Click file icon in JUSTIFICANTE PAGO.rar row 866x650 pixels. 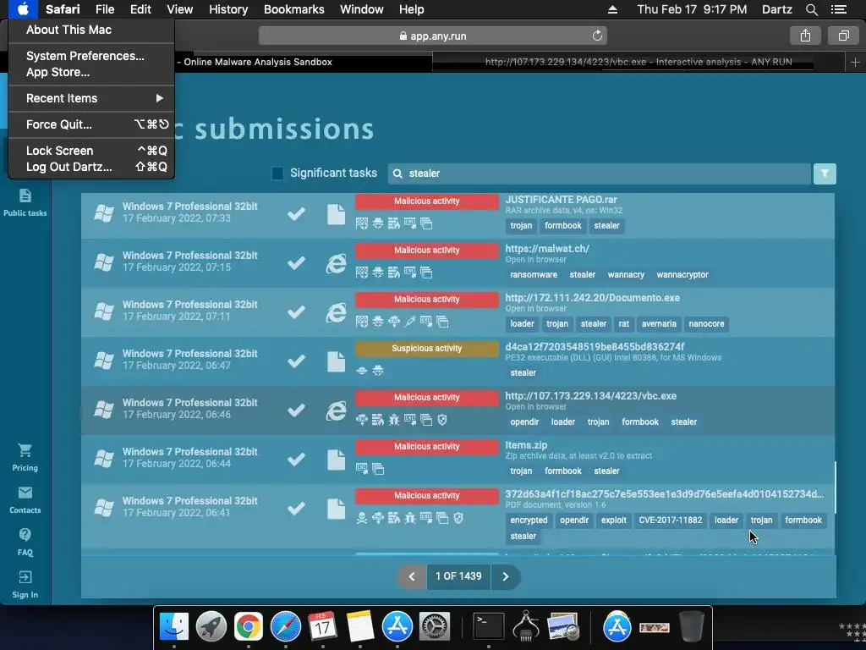click(336, 214)
